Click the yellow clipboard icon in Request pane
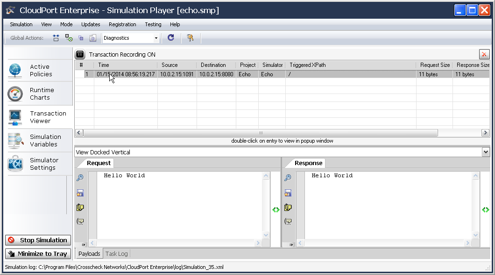Viewport: 495px width, 275px height. click(80, 207)
